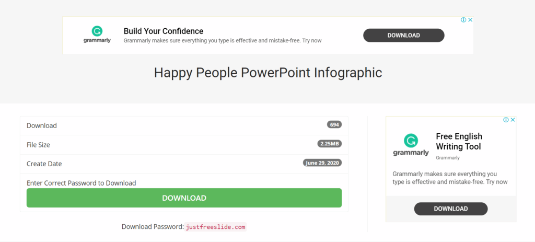The width and height of the screenshot is (535, 242).
Task: Click the dark DOWNLOAD button in banner ad
Action: 404,36
